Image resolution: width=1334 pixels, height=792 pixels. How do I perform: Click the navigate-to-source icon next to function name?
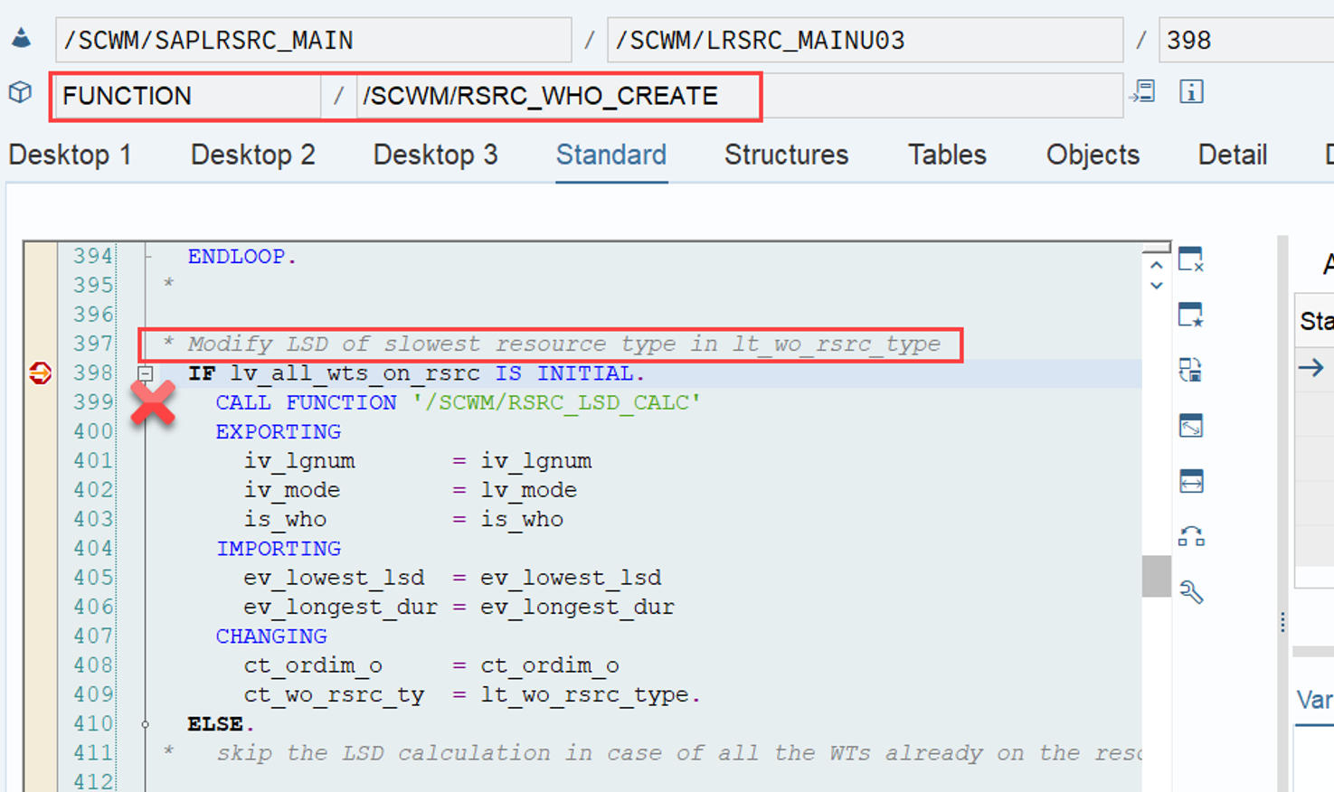tap(1143, 91)
